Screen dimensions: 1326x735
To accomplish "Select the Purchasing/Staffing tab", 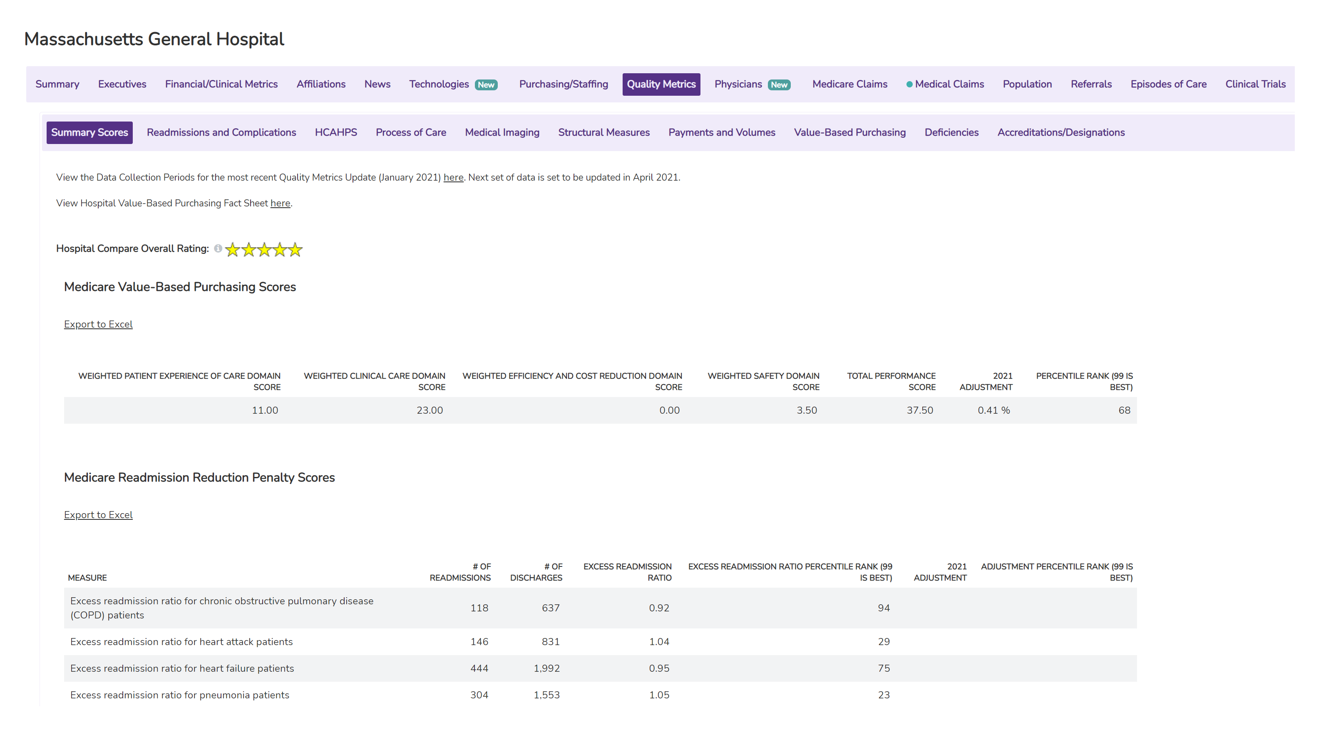I will pyautogui.click(x=563, y=84).
